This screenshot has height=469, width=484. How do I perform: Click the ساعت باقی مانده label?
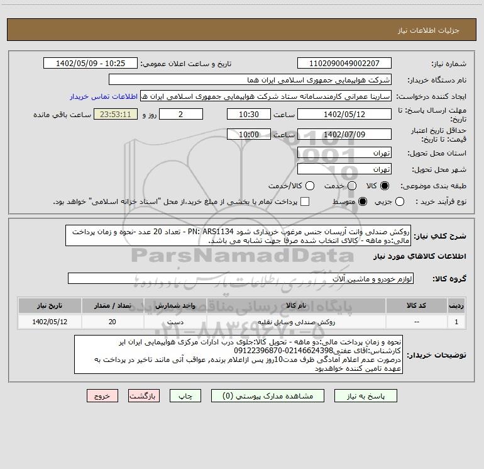pos(62,115)
